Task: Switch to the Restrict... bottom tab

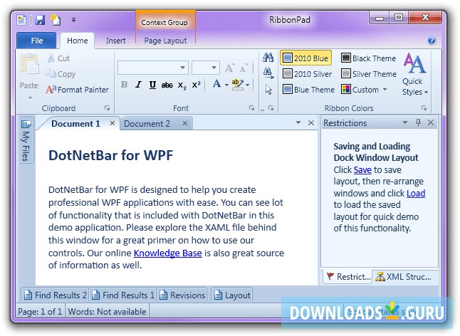Action: [348, 276]
